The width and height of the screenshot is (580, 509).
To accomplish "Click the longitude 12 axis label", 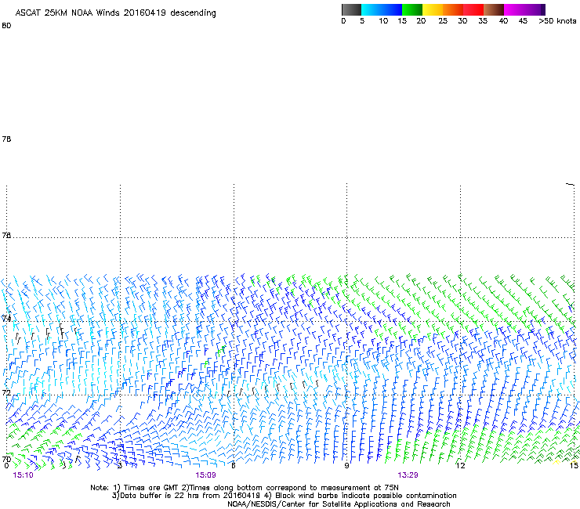I will (460, 466).
